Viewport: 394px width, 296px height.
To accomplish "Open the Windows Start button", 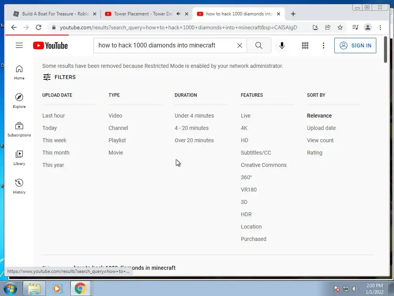I will (x=10, y=288).
